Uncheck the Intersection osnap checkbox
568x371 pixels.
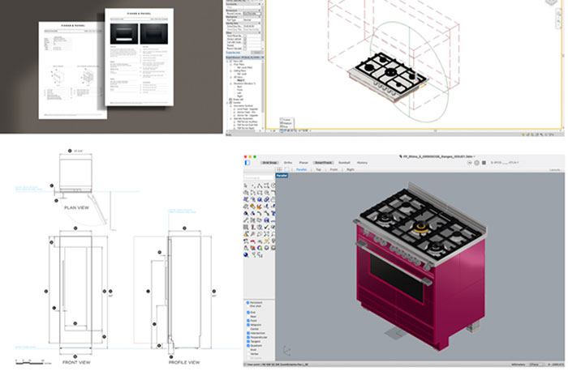(x=247, y=333)
